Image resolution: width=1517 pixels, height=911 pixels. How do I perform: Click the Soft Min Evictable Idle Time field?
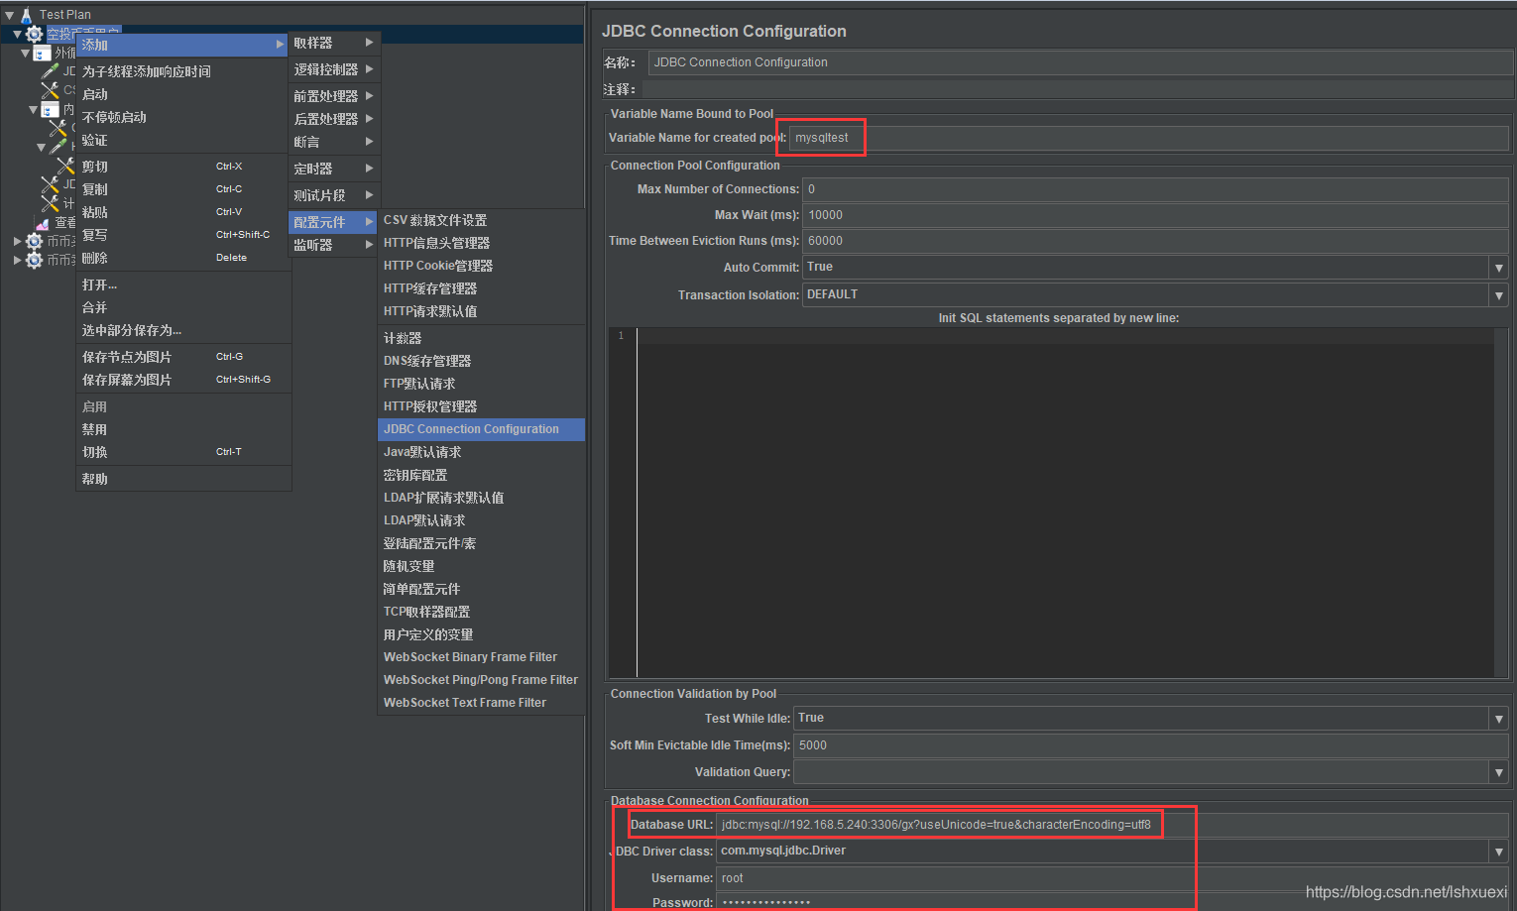pyautogui.click(x=1151, y=745)
